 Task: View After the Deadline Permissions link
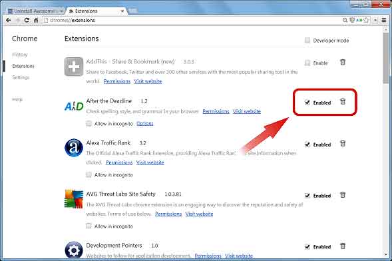click(216, 111)
